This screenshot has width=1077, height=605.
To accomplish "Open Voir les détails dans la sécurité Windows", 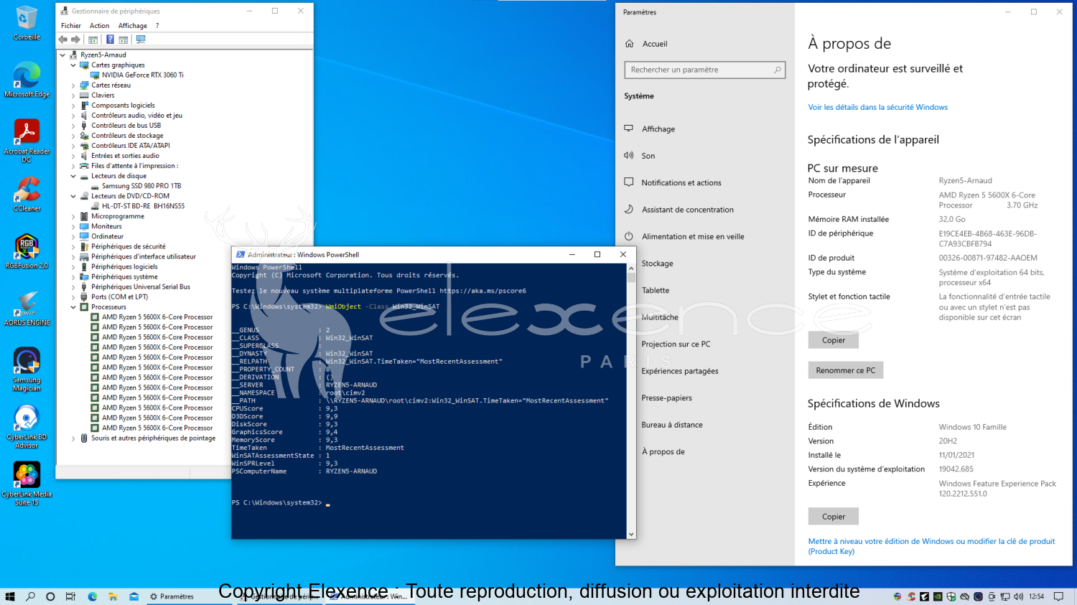I will [877, 107].
